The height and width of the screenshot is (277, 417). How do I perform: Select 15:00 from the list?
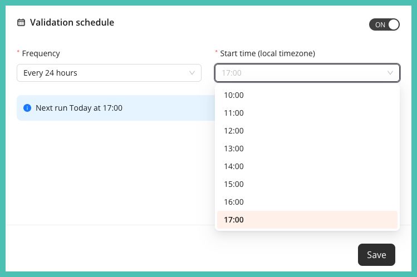(307, 184)
